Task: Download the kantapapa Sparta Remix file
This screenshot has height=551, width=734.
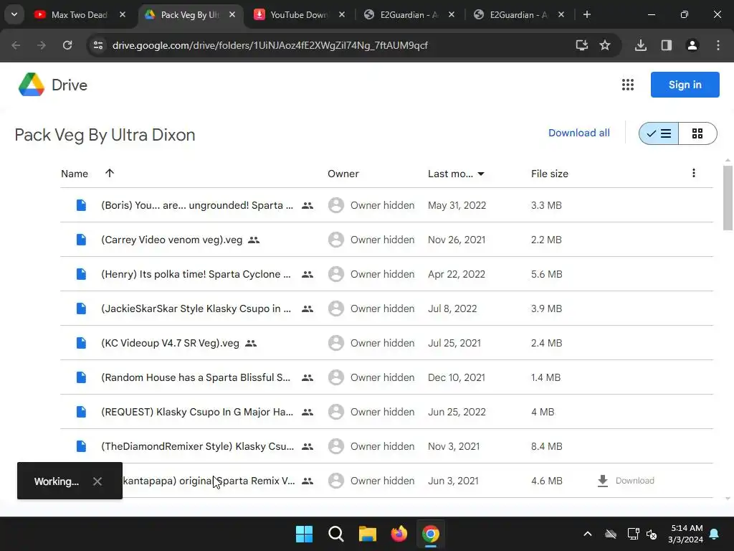Action: pos(626,481)
